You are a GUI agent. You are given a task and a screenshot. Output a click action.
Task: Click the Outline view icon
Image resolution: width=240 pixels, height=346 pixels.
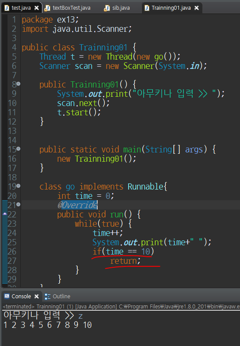(x=47, y=297)
